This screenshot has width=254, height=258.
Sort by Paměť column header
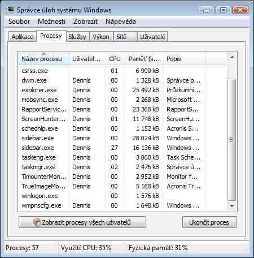[x=144, y=59]
